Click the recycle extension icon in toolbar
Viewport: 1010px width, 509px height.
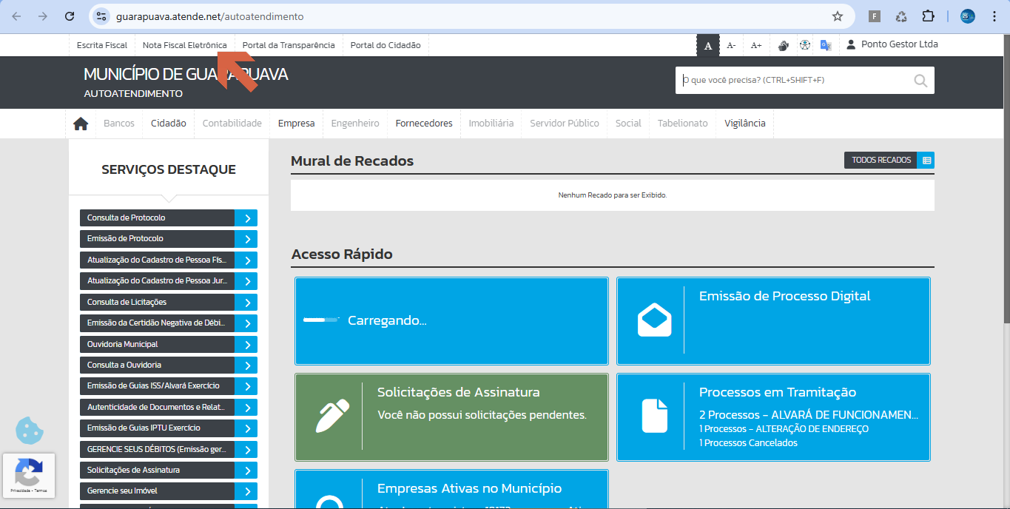[901, 16]
